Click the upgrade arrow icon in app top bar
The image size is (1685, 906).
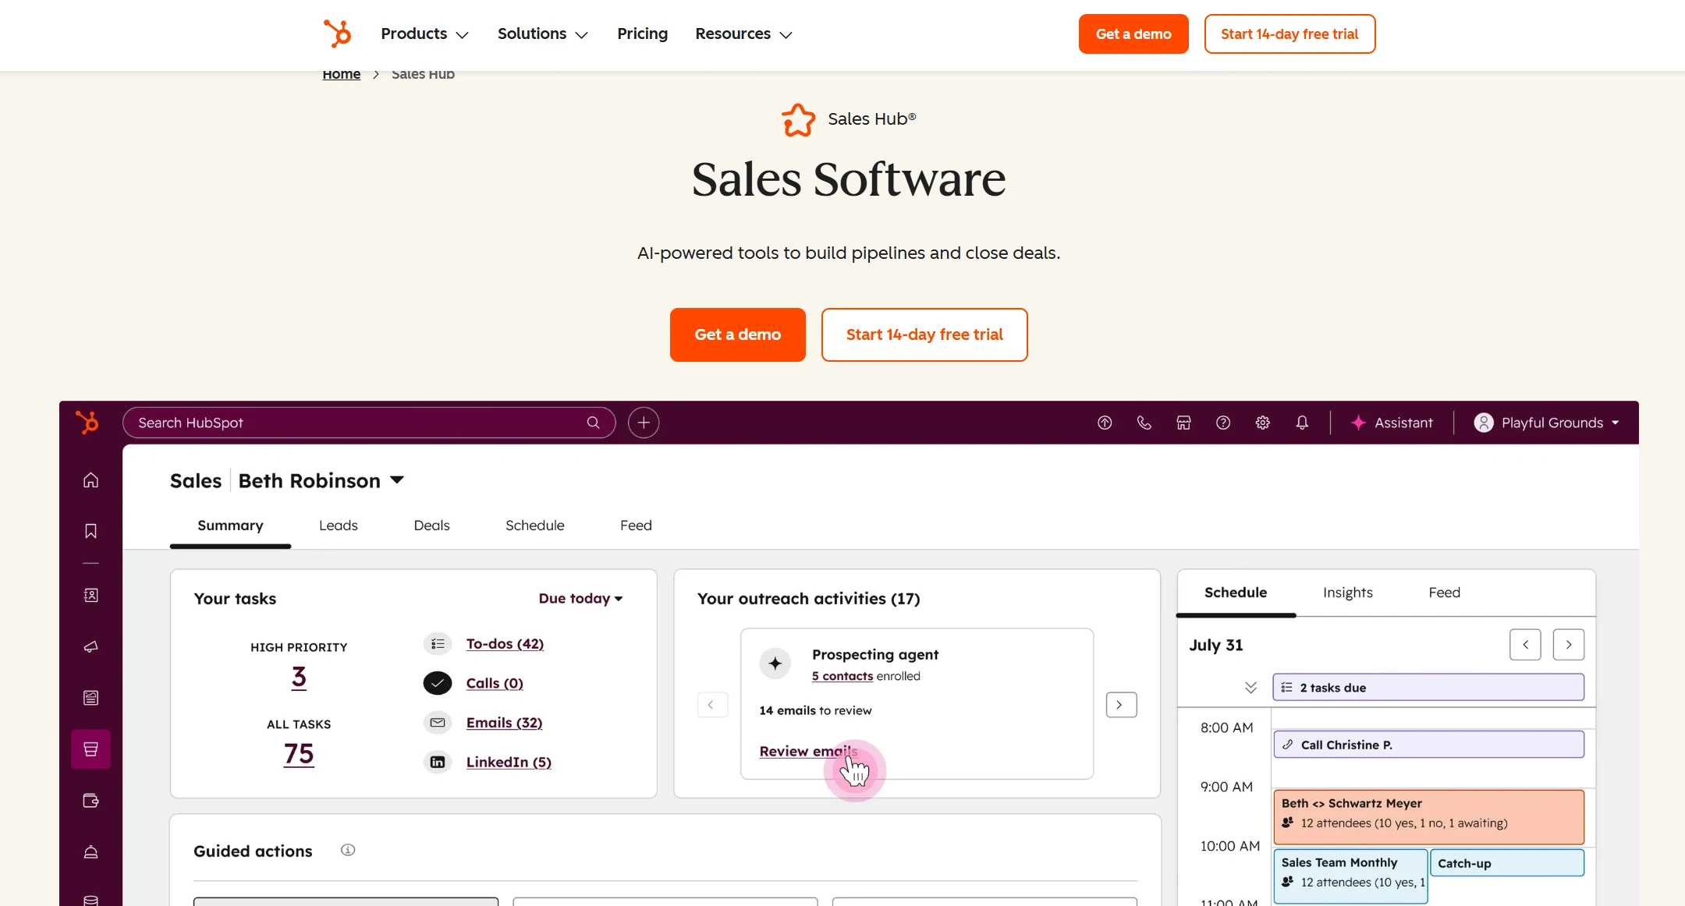tap(1105, 423)
